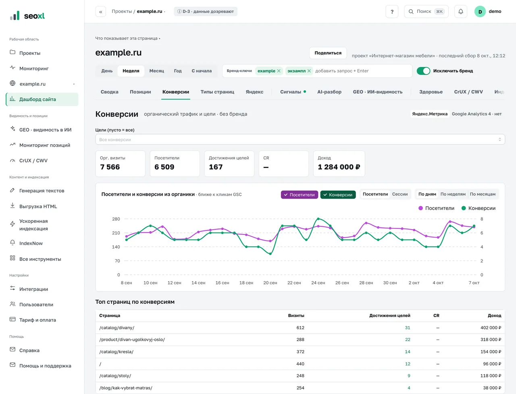Open AI-разбор tab
516x394 pixels.
pyautogui.click(x=329, y=92)
